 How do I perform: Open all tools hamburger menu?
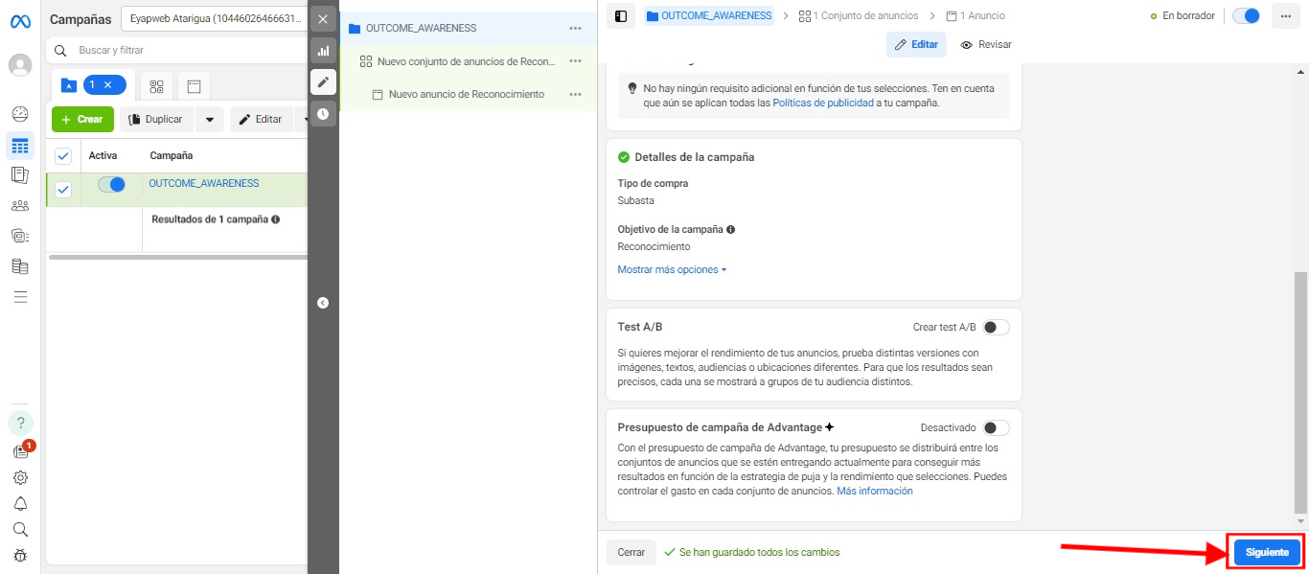[20, 297]
